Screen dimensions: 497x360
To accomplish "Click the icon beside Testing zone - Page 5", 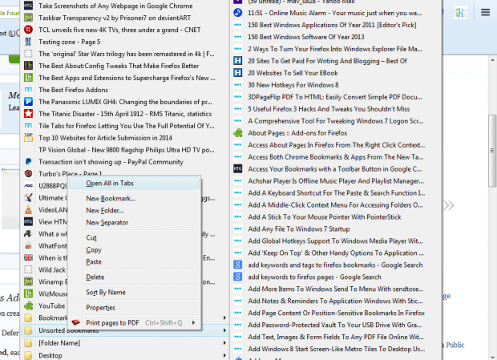I will point(28,42).
